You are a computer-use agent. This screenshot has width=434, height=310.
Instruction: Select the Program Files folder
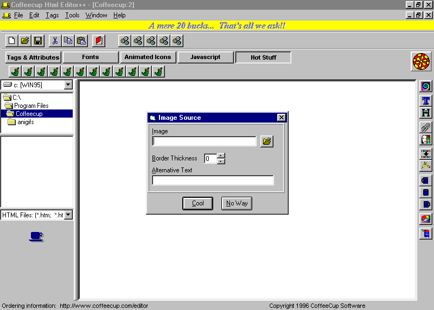pyautogui.click(x=27, y=106)
